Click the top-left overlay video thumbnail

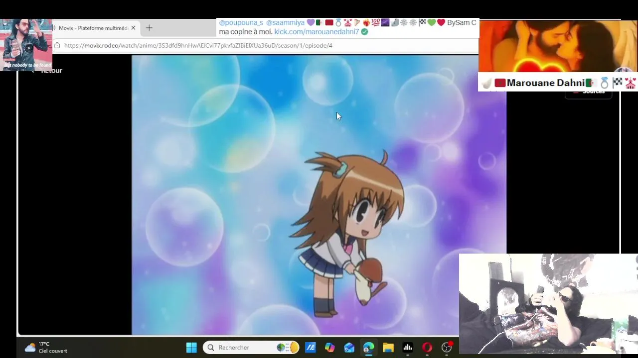coord(26,45)
